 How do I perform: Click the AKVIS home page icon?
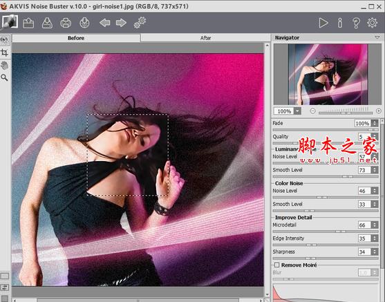[x=10, y=22]
